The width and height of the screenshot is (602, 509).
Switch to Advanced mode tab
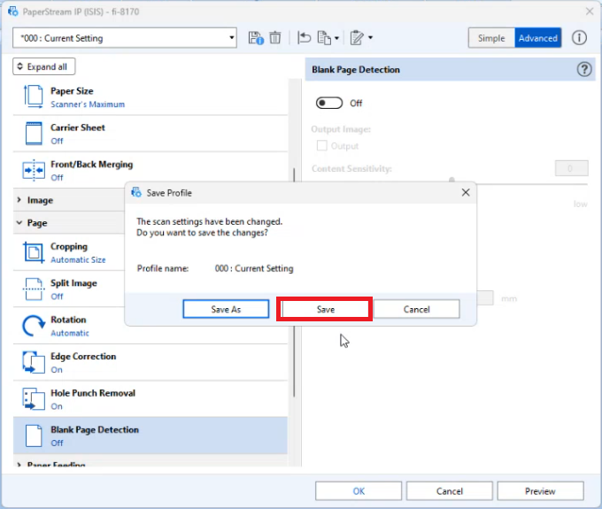coord(538,38)
